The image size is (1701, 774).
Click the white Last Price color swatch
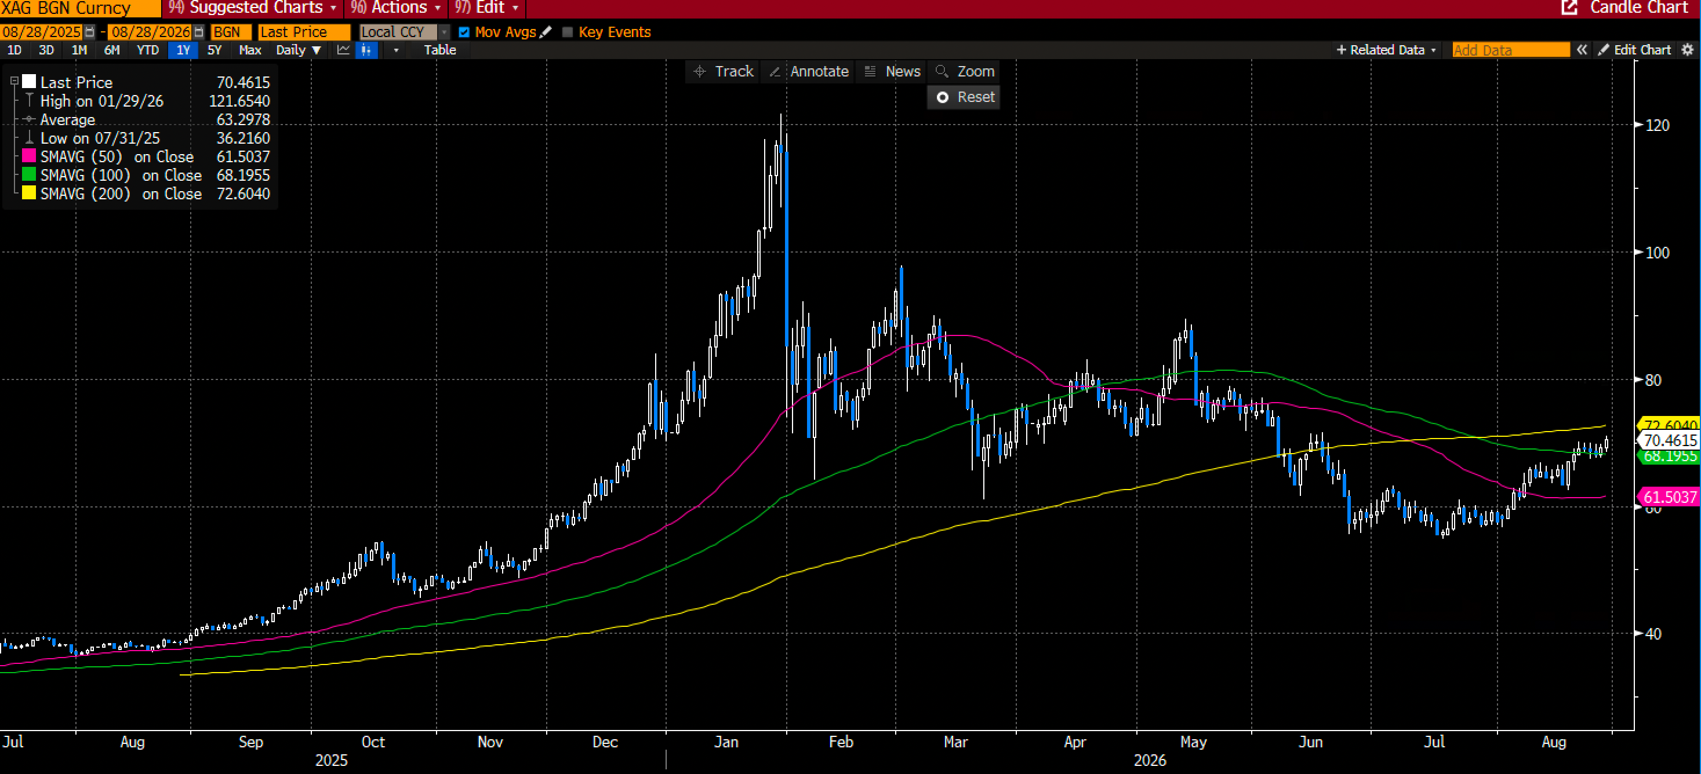tap(29, 81)
